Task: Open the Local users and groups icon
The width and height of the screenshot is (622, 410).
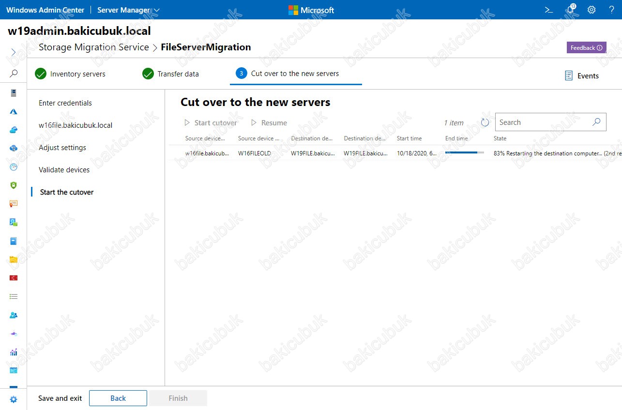Action: (14, 315)
